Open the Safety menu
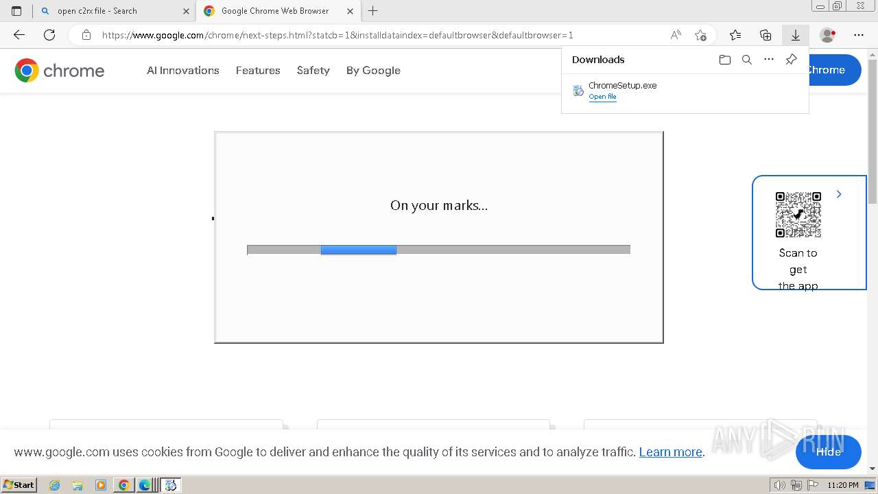Viewport: 878px width, 494px height. (x=313, y=70)
